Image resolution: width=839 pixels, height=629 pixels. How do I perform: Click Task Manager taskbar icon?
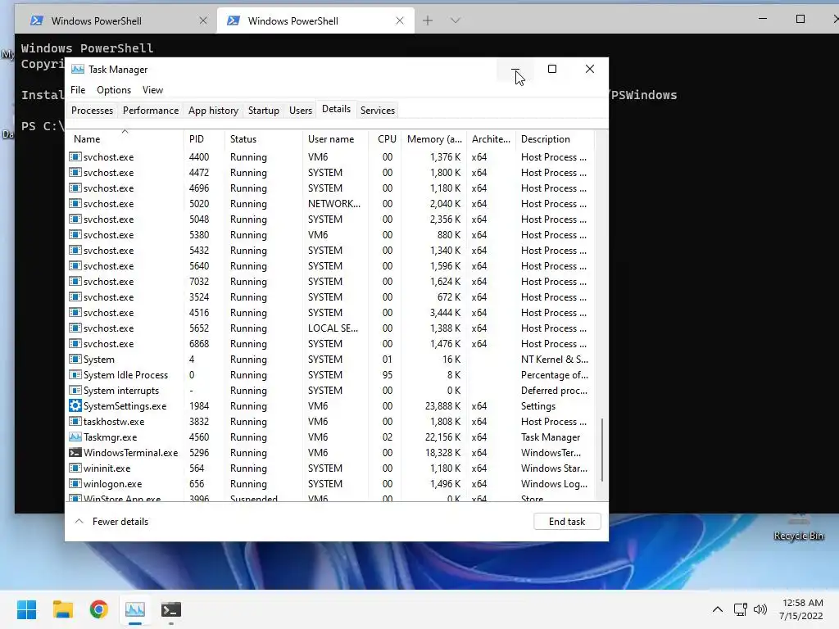[135, 609]
